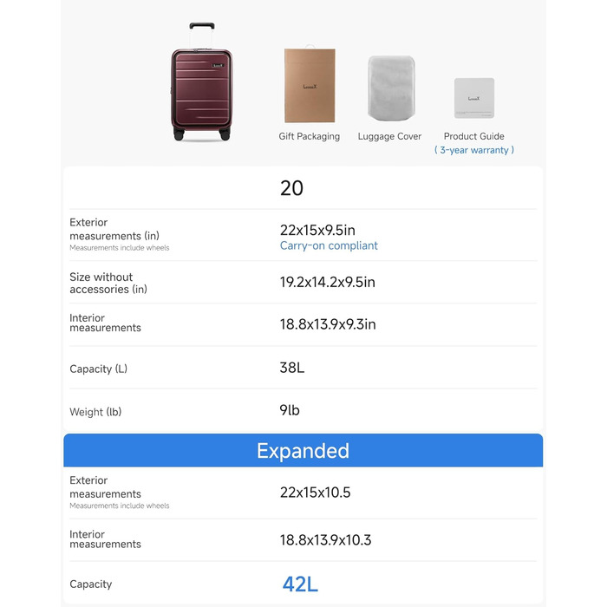Open the 3-year warranty link
Screen dimensions: 607x607
(474, 150)
